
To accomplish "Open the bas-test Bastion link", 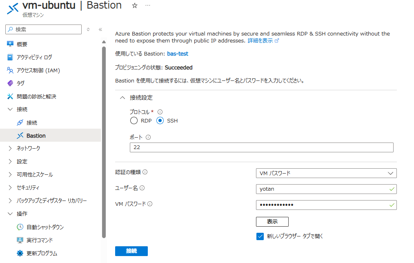I will [x=178, y=53].
